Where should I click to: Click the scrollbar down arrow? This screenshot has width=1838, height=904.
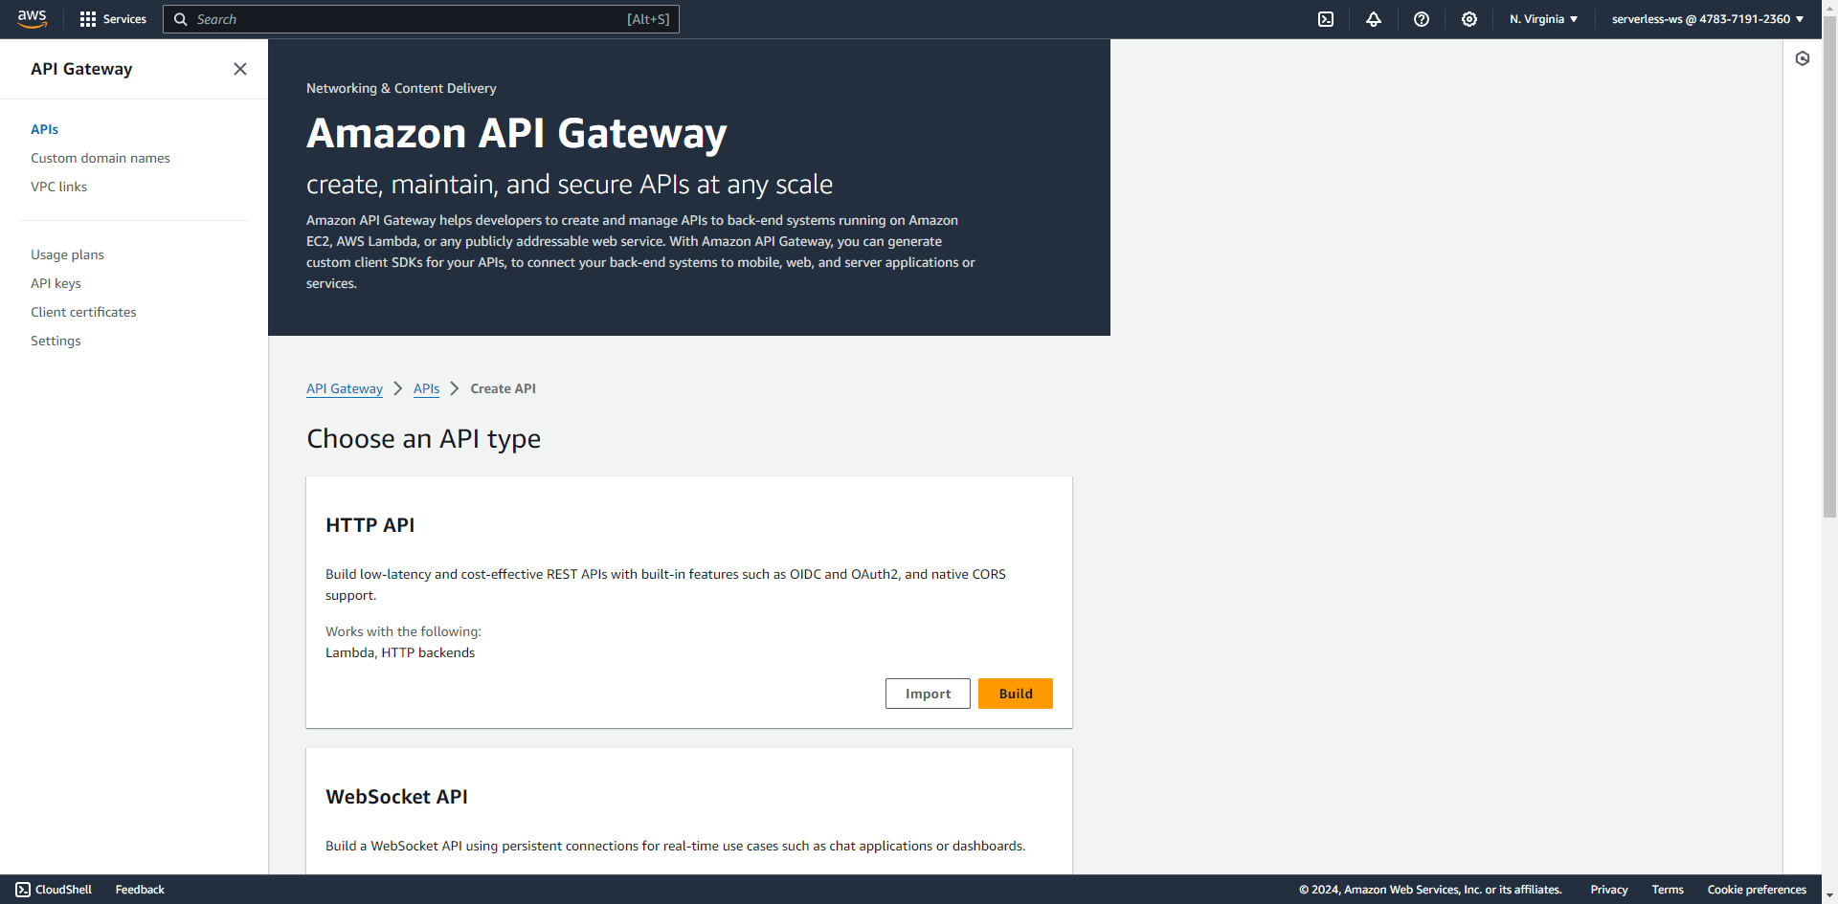(1829, 895)
